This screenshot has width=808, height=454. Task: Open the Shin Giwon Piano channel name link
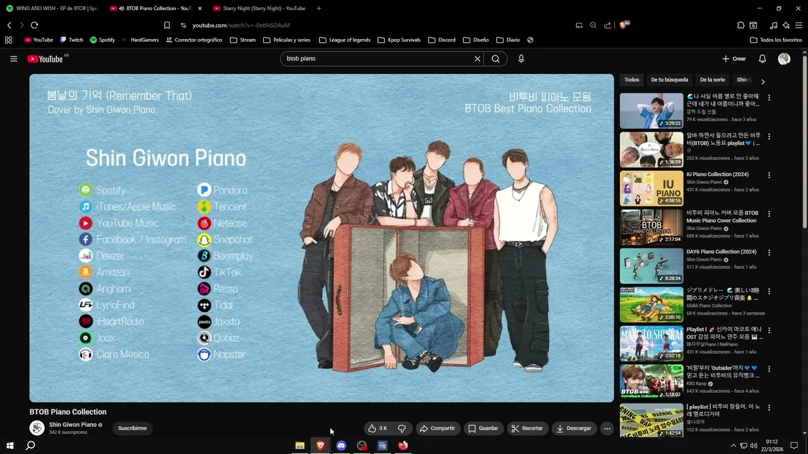click(x=73, y=425)
